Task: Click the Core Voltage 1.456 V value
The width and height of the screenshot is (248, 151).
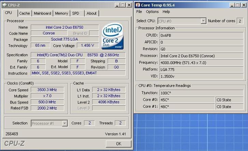Action: [x=88, y=45]
